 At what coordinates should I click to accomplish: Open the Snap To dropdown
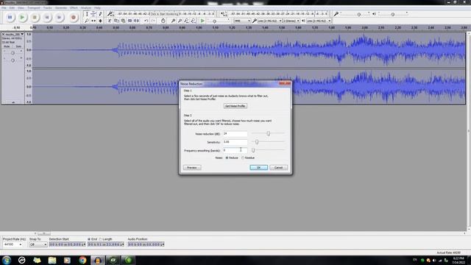(x=38, y=244)
